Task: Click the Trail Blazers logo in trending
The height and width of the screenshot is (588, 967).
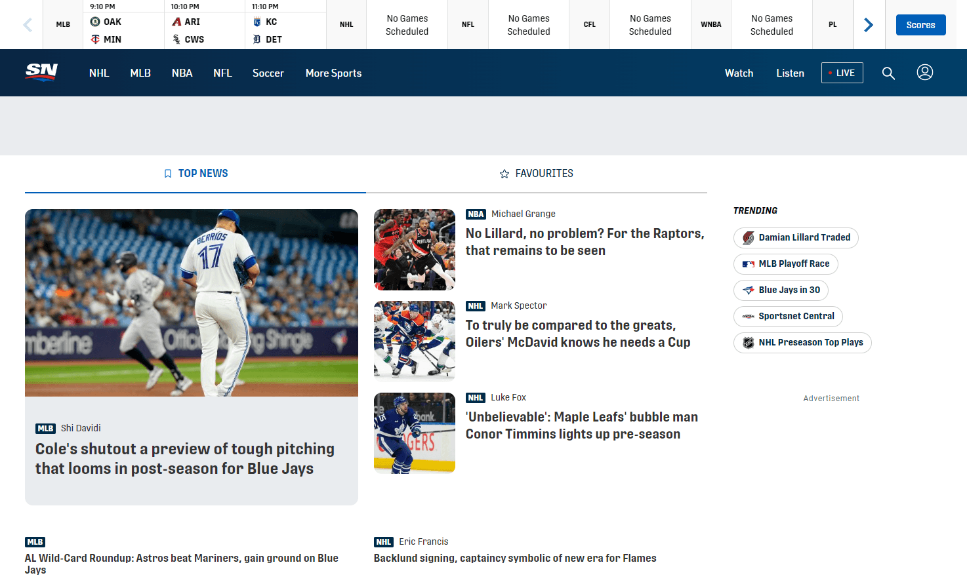Action: (x=749, y=238)
